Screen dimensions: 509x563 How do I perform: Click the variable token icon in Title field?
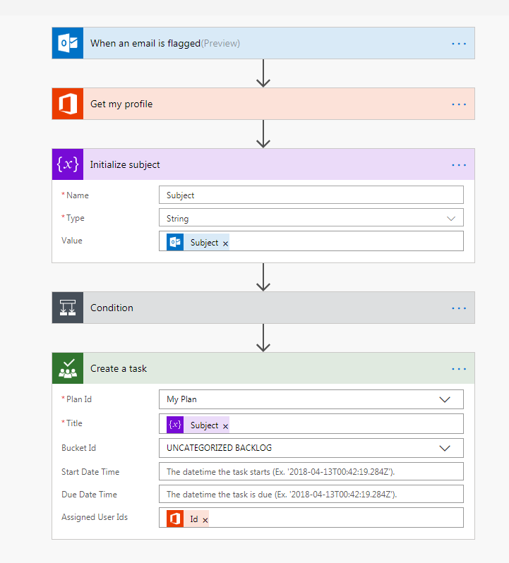tap(175, 425)
